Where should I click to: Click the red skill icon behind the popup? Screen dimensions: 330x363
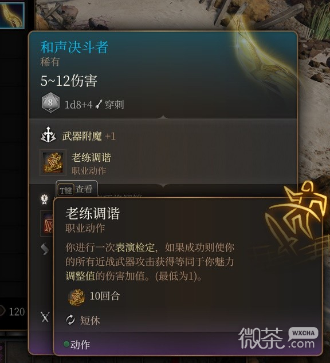click(48, 223)
